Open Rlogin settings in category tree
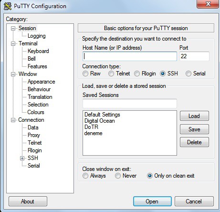Viewport: 220px width, 212px height. tap(35, 150)
